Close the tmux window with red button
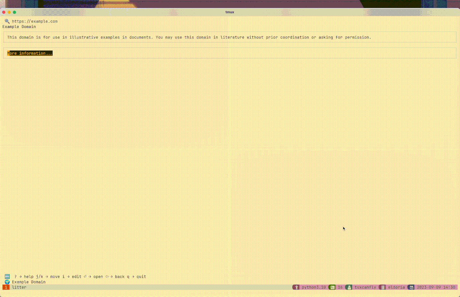 pyautogui.click(x=4, y=12)
